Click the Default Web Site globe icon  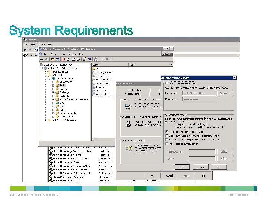(53, 79)
